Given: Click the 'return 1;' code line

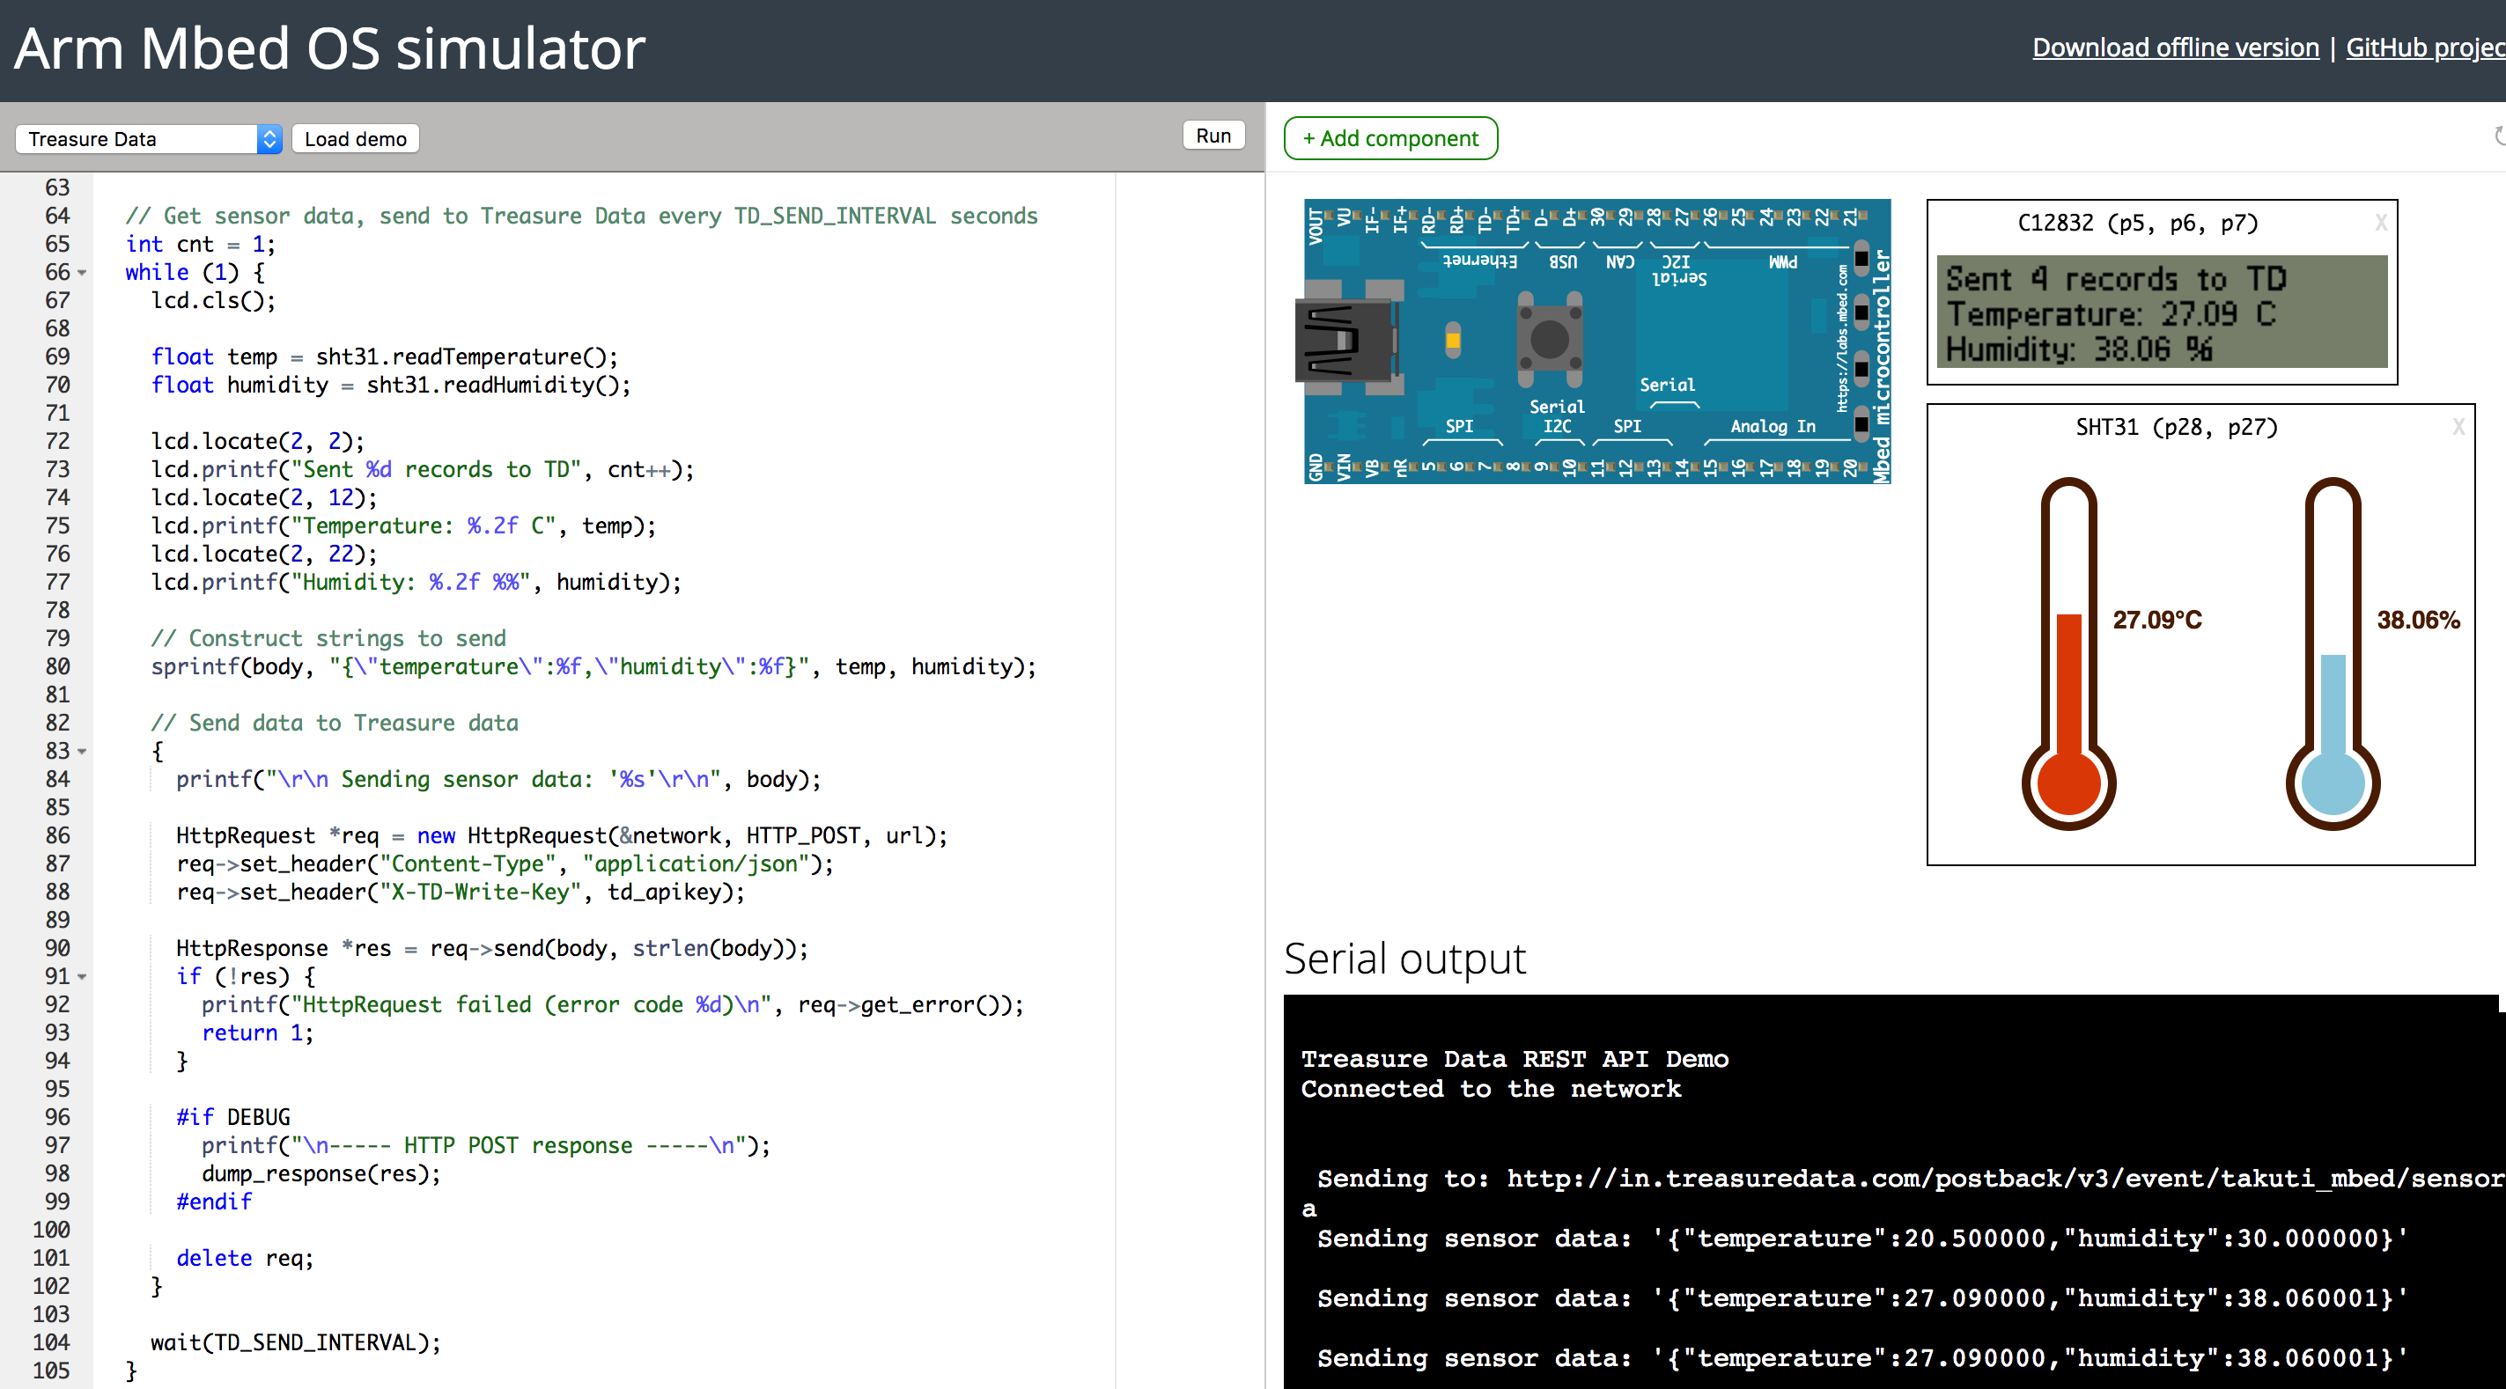Looking at the screenshot, I should (x=258, y=1033).
